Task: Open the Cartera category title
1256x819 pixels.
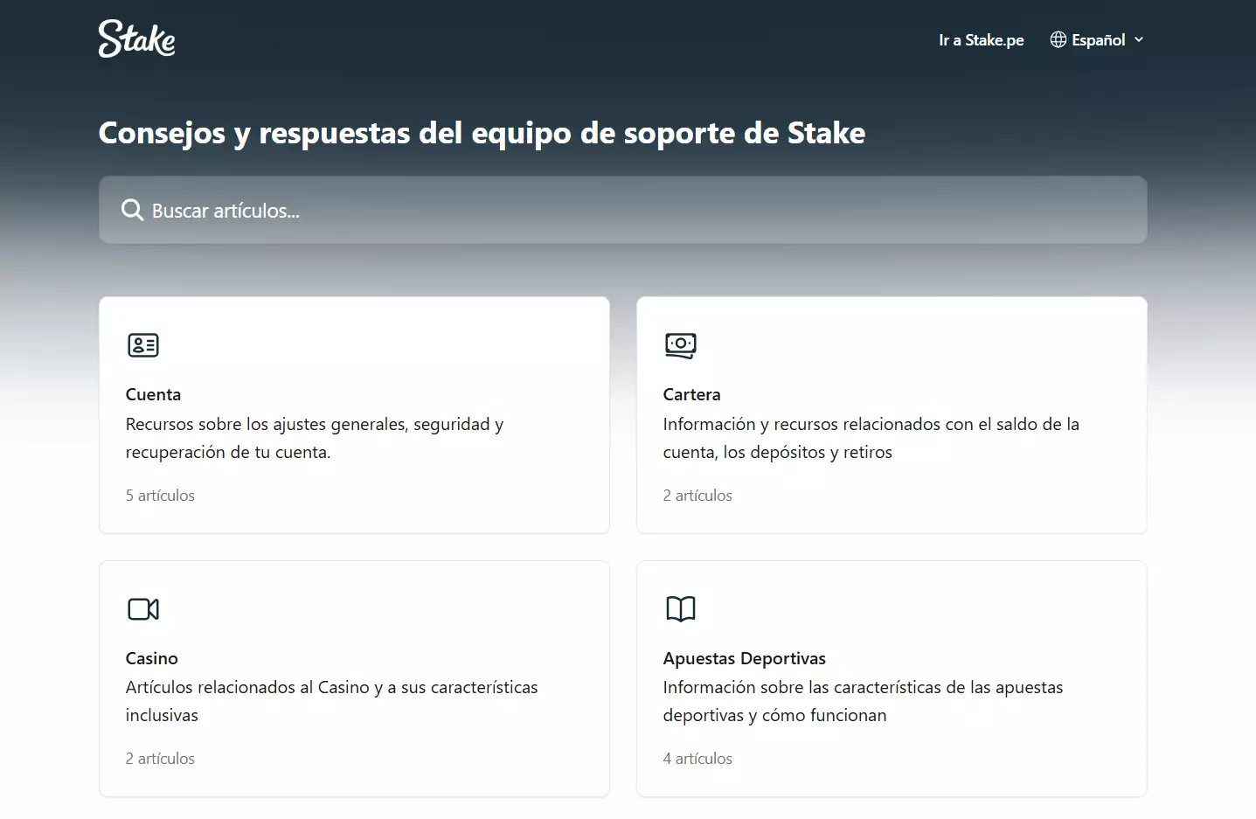Action: tap(691, 394)
